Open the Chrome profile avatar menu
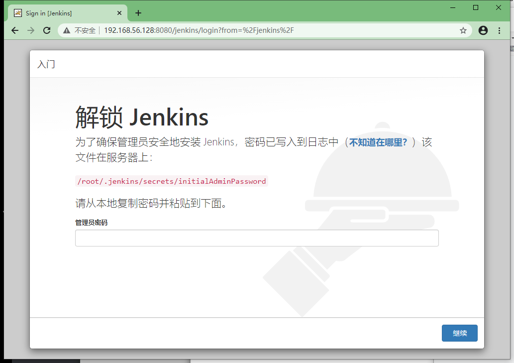 tap(483, 30)
